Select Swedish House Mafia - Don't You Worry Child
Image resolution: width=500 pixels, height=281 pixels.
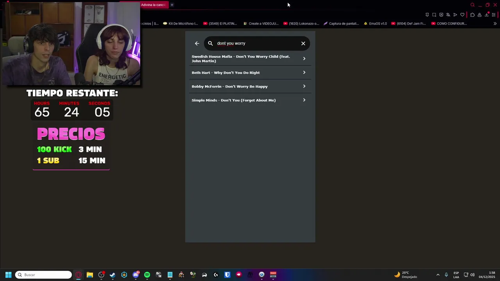point(250,59)
